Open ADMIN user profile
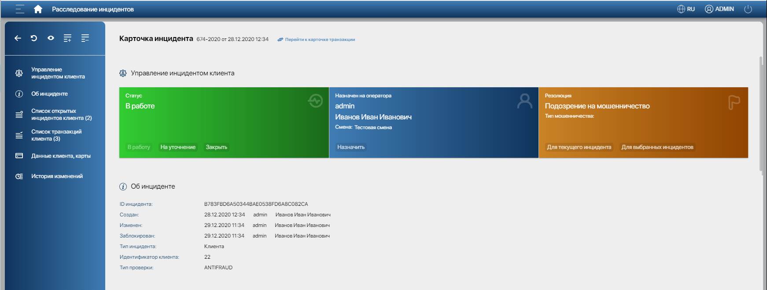Viewport: 767px width, 290px height. pos(719,9)
